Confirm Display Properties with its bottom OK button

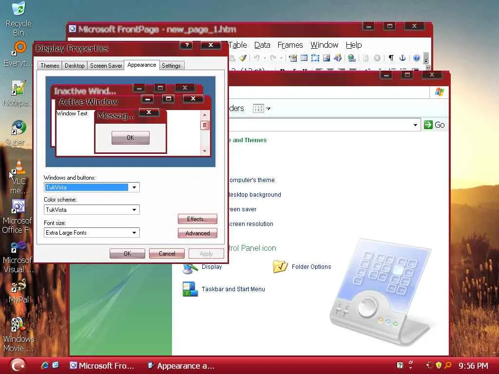[x=127, y=253]
